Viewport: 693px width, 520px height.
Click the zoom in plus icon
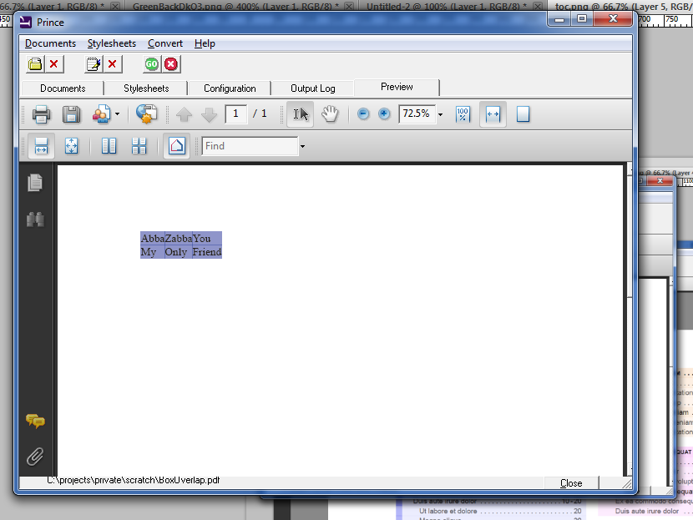tap(384, 114)
